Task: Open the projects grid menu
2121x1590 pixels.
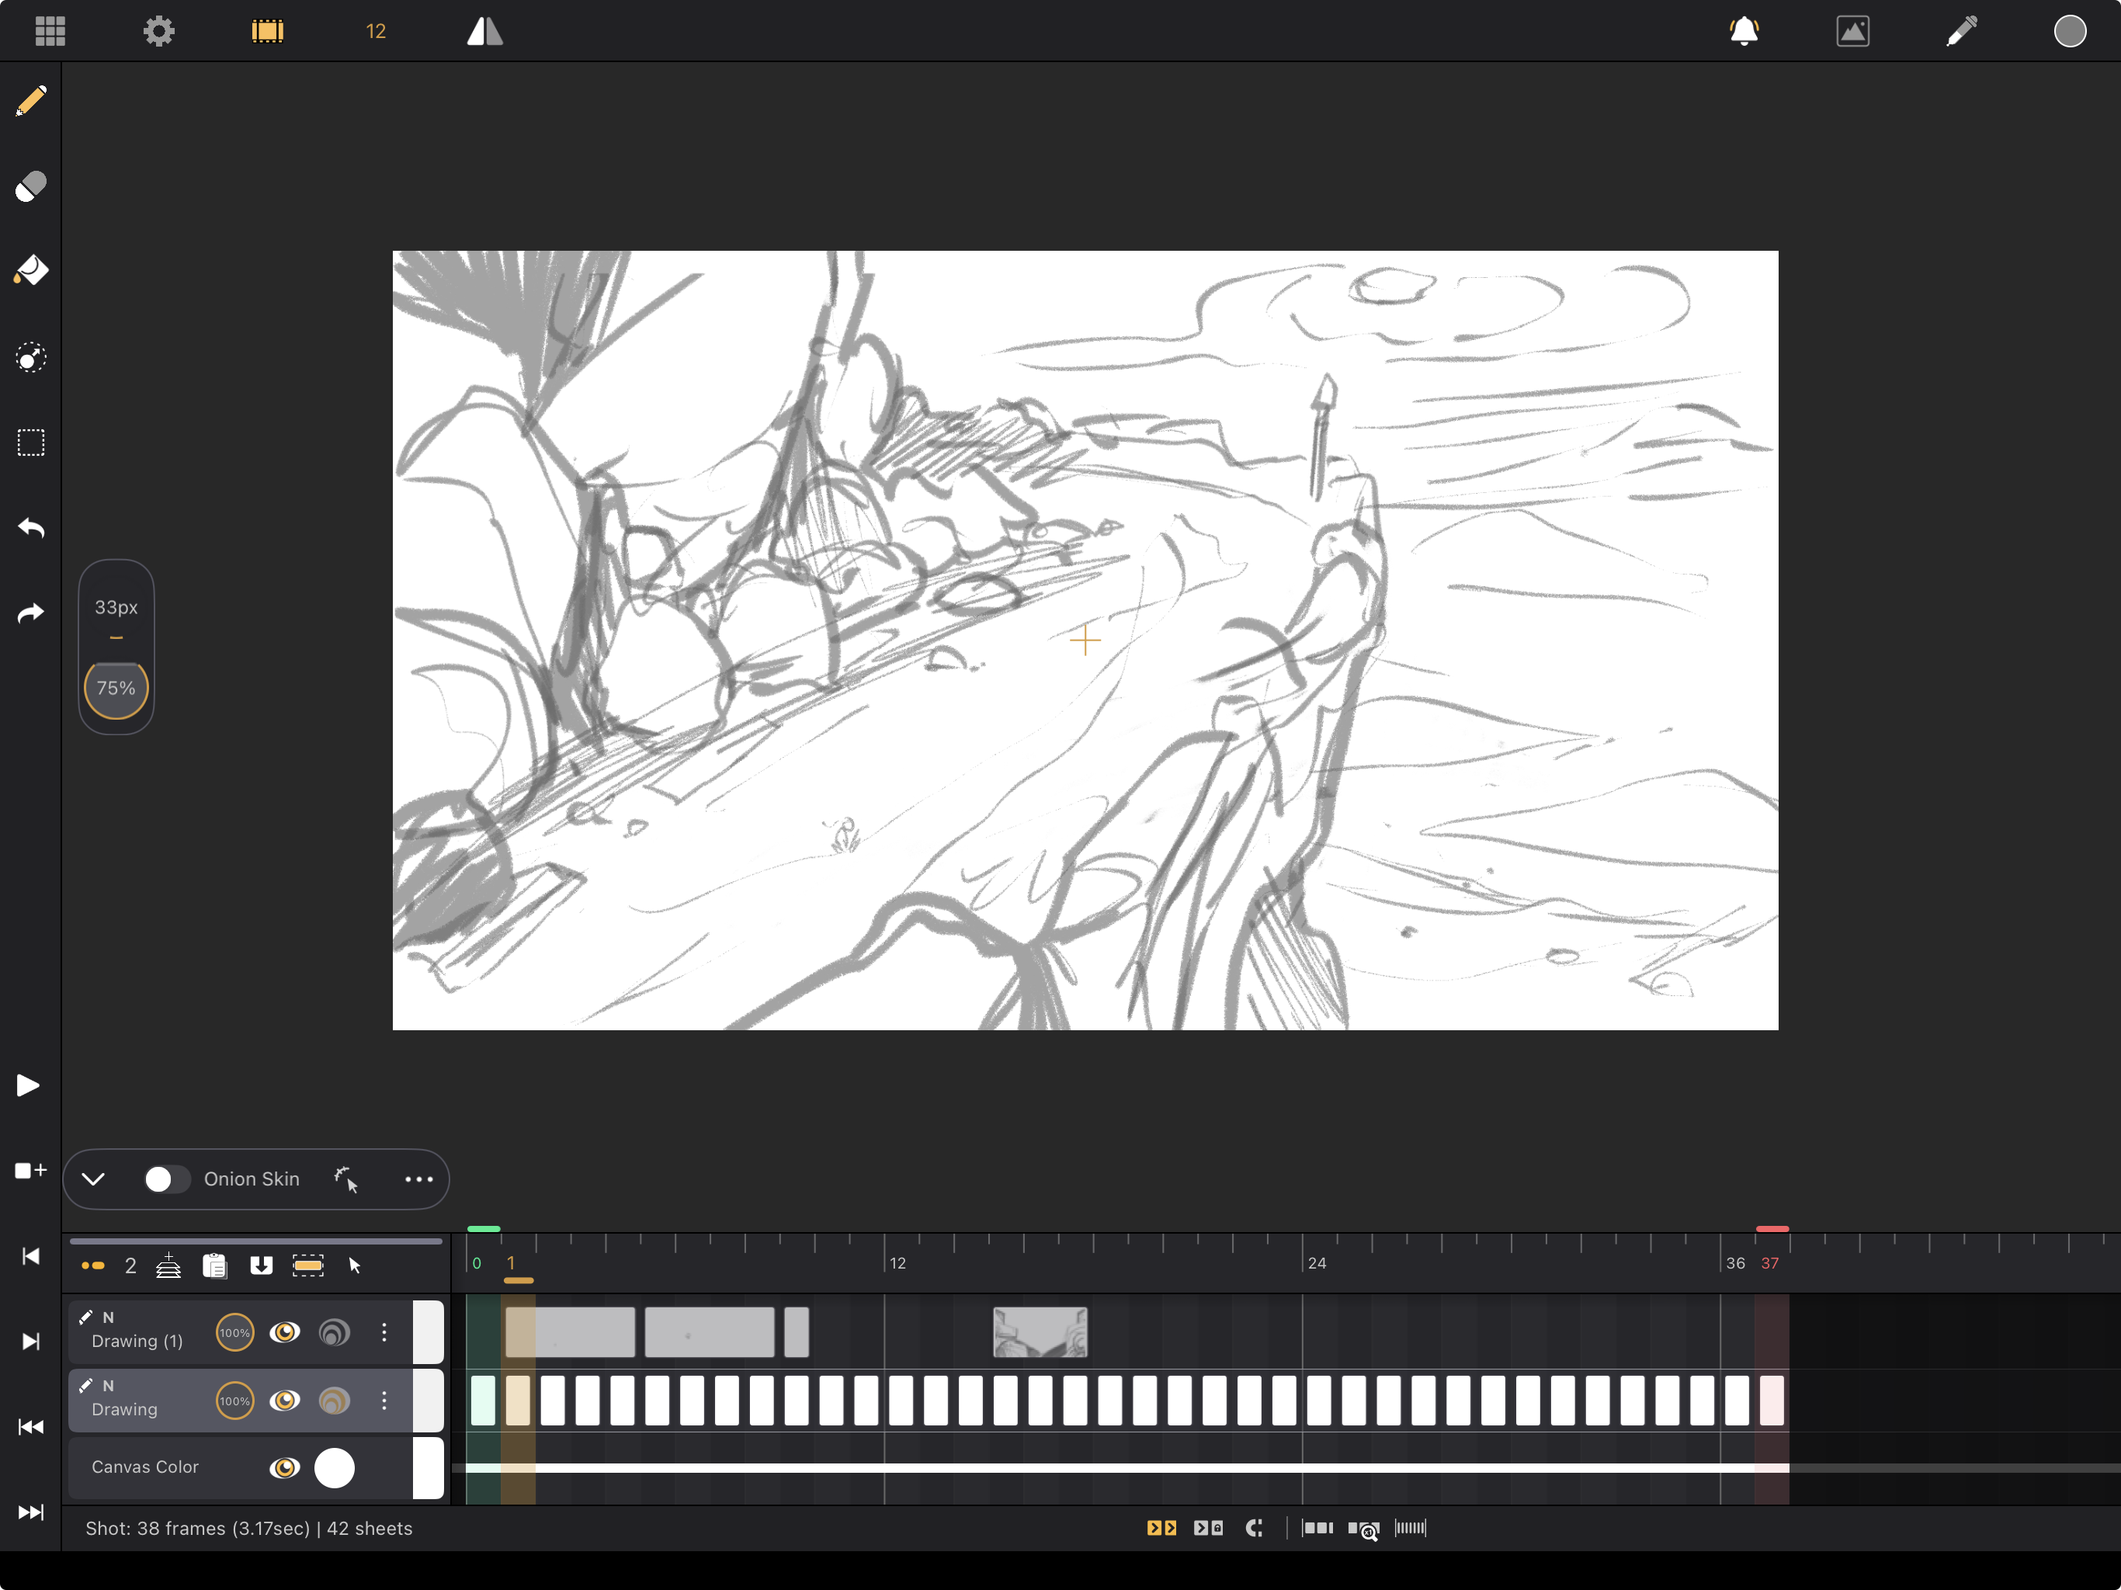Action: (50, 32)
